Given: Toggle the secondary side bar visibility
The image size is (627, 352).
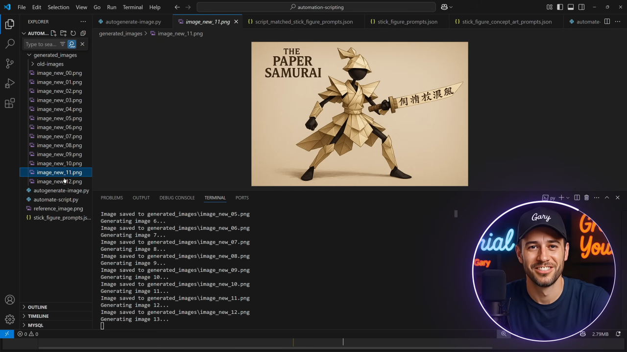Looking at the screenshot, I should tap(581, 7).
